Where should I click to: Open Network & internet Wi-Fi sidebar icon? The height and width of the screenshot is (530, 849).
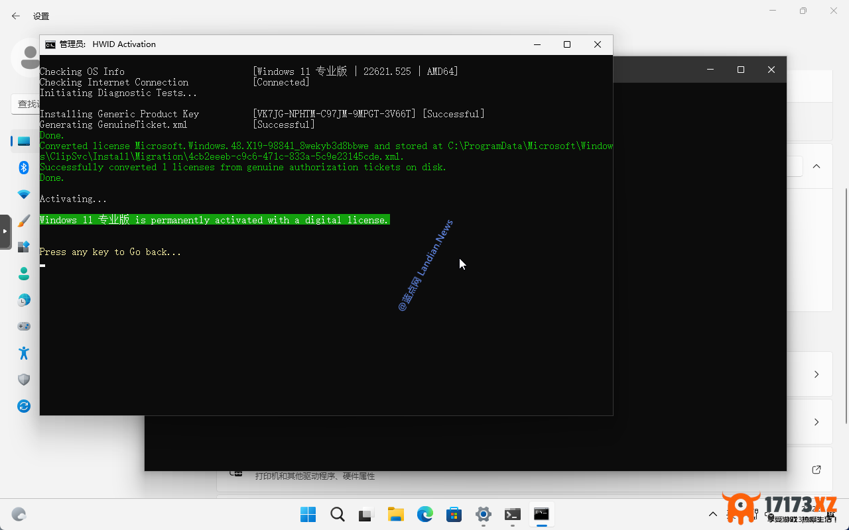coord(24,194)
